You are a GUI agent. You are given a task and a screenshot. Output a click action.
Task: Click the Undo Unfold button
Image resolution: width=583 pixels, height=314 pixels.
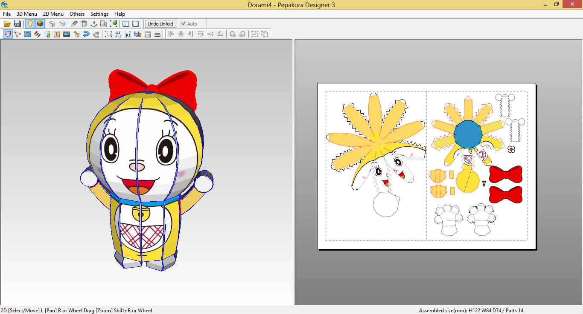(x=160, y=24)
